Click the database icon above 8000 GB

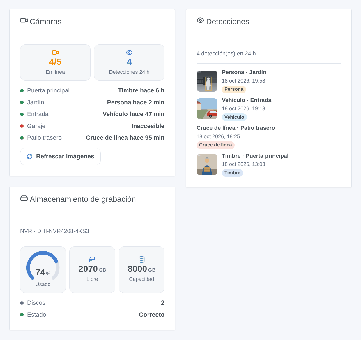point(141,260)
